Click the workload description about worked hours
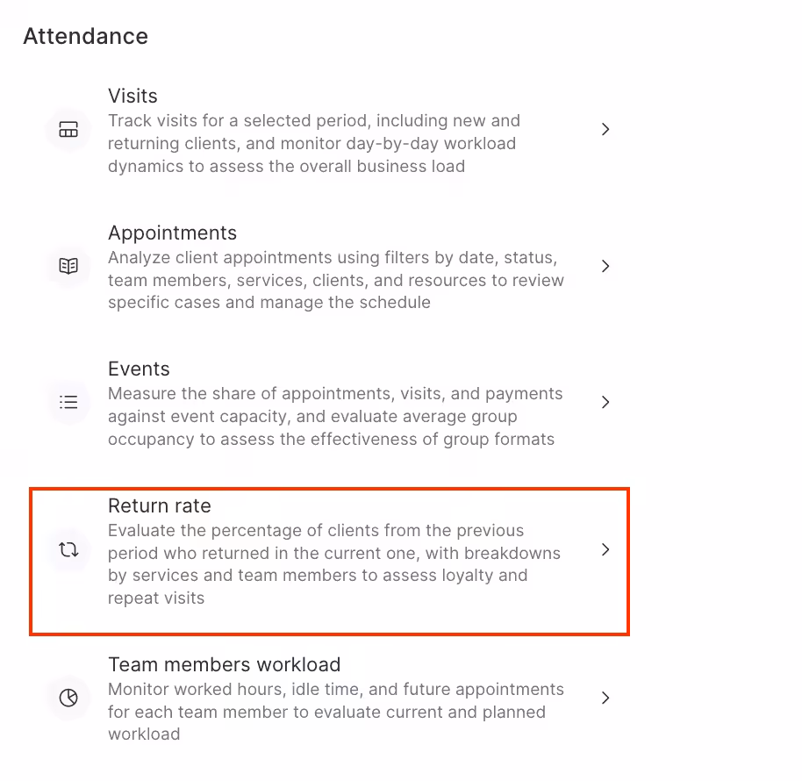802x781 pixels. [335, 712]
